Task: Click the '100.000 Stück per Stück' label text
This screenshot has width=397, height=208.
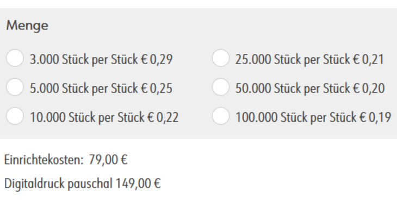Action: tap(296, 117)
